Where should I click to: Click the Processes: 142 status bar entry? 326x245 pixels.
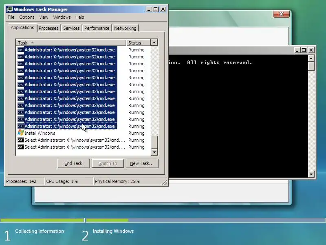24,181
